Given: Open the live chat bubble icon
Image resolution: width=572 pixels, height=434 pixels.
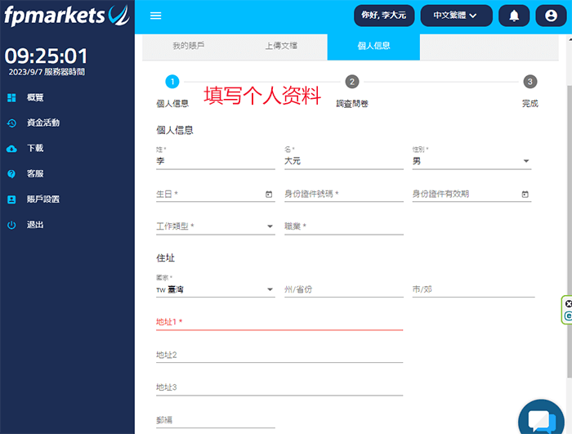Looking at the screenshot, I should [x=541, y=420].
